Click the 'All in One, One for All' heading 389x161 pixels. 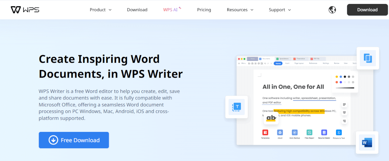coord(293,87)
